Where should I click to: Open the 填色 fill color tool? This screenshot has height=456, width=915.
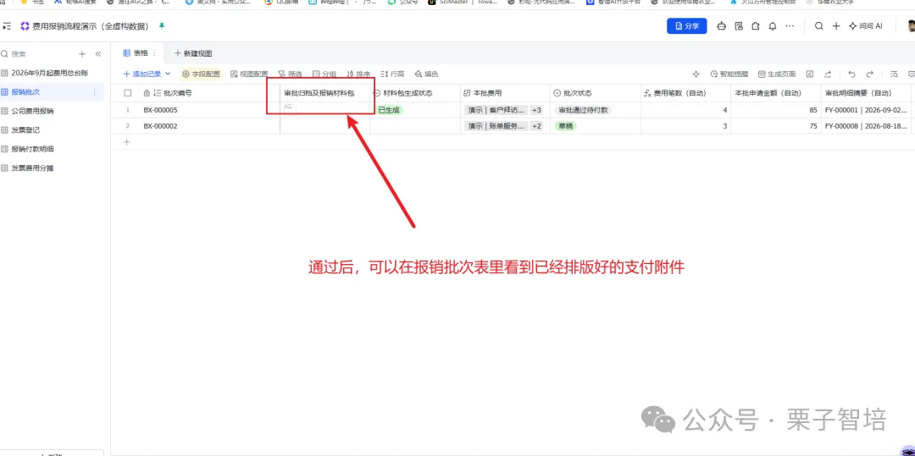pos(426,74)
